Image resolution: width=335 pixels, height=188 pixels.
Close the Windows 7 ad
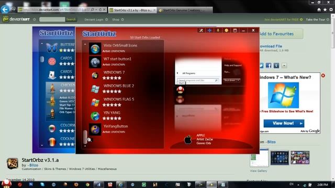323,75
